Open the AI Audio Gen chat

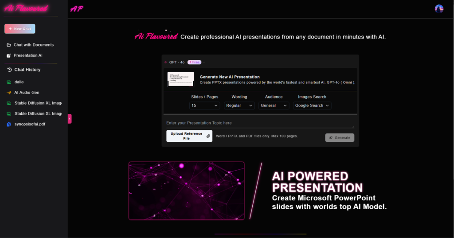27,92
